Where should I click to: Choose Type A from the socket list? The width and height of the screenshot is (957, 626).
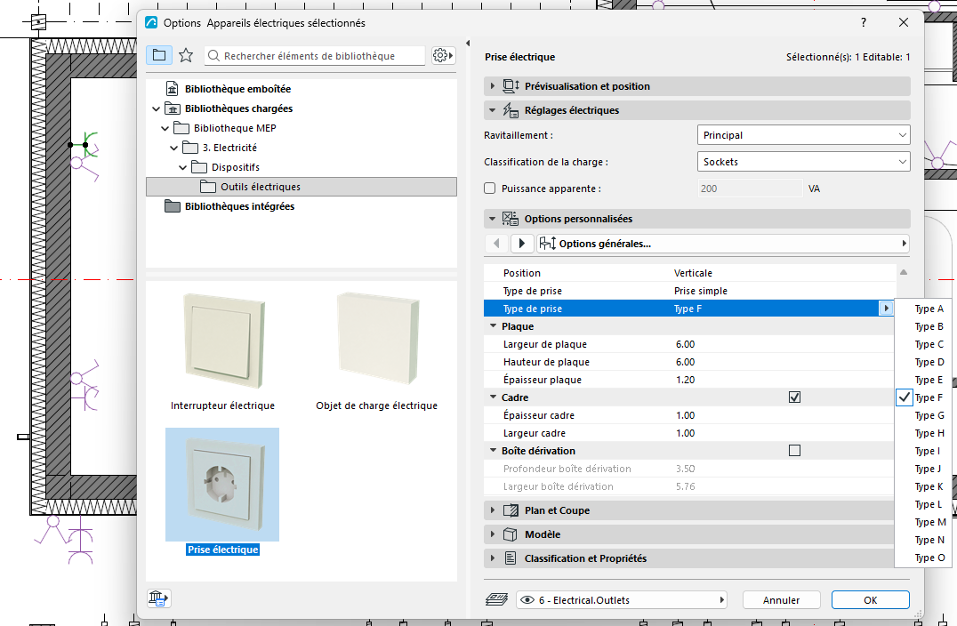925,309
